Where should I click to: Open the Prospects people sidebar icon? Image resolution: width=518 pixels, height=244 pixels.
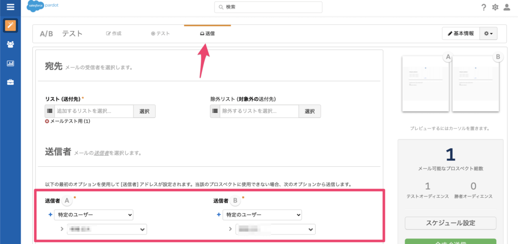(10, 44)
